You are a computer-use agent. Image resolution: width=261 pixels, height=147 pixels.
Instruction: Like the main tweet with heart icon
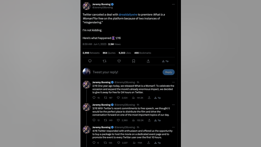coord(119,61)
